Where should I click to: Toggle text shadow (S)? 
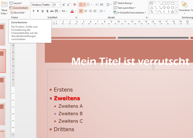[47, 11]
